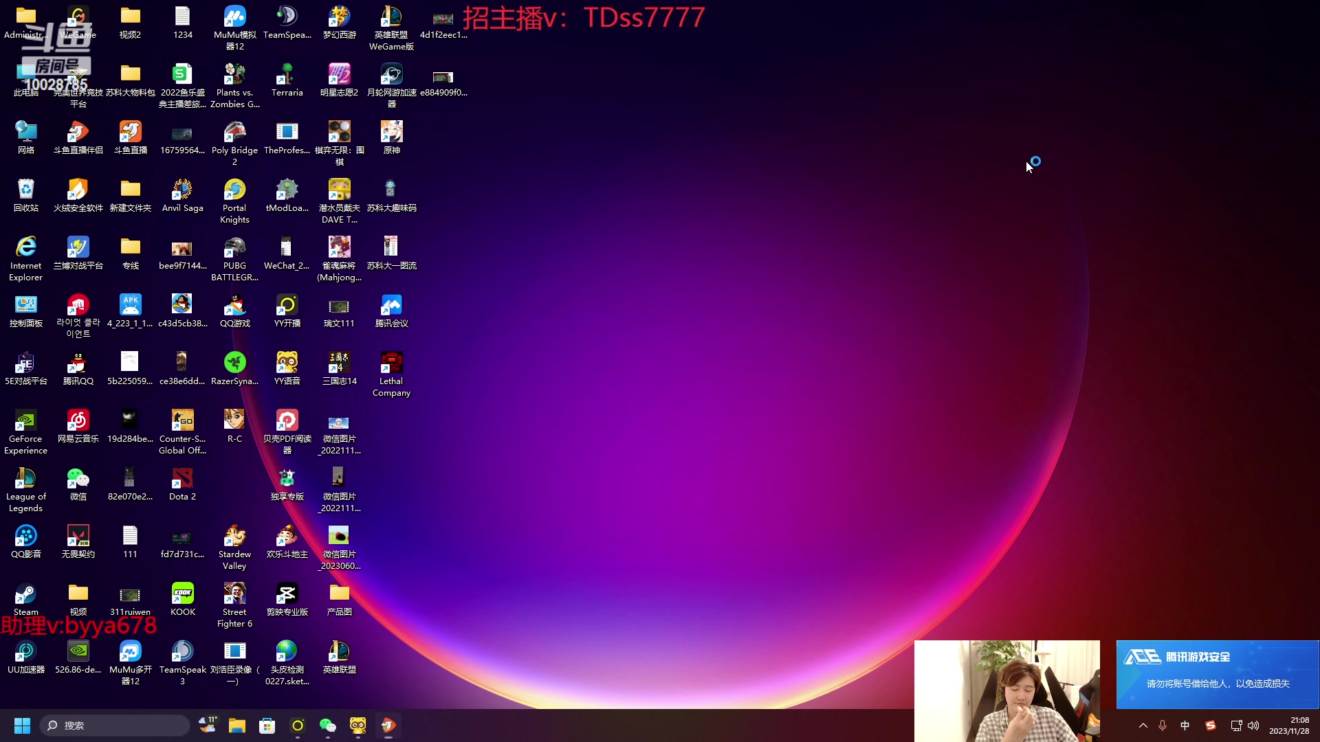
Task: Select the PUBG BATTLEGROUNDS shortcut
Action: click(x=234, y=258)
